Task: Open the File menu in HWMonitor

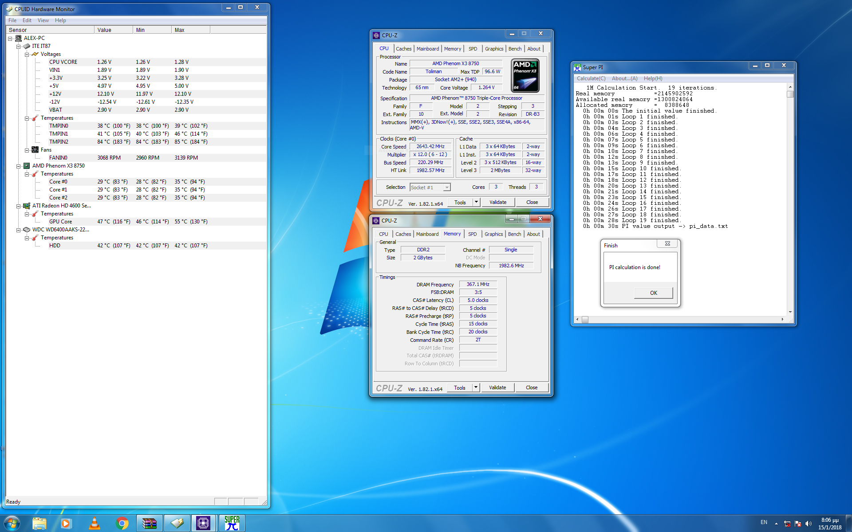Action: [12, 20]
